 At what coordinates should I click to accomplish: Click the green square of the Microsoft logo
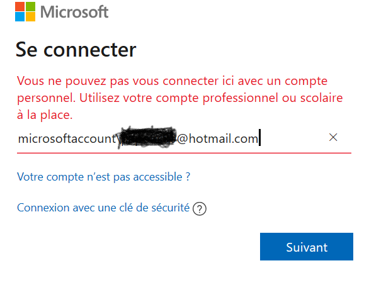click(30, 6)
